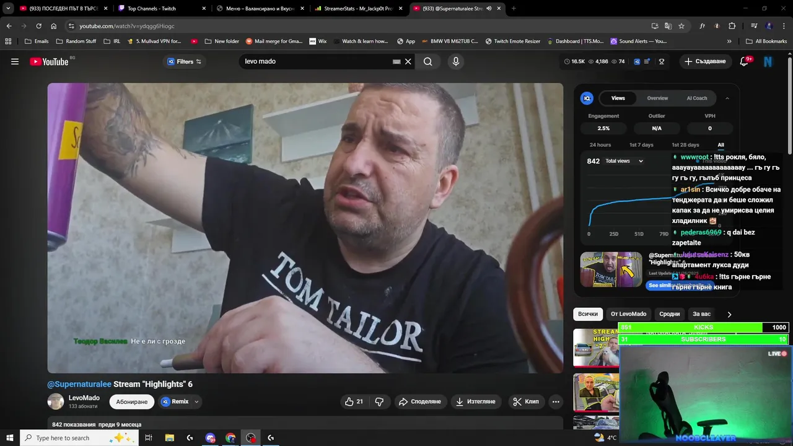
Task: Select the 24 hours range
Action: (600, 145)
